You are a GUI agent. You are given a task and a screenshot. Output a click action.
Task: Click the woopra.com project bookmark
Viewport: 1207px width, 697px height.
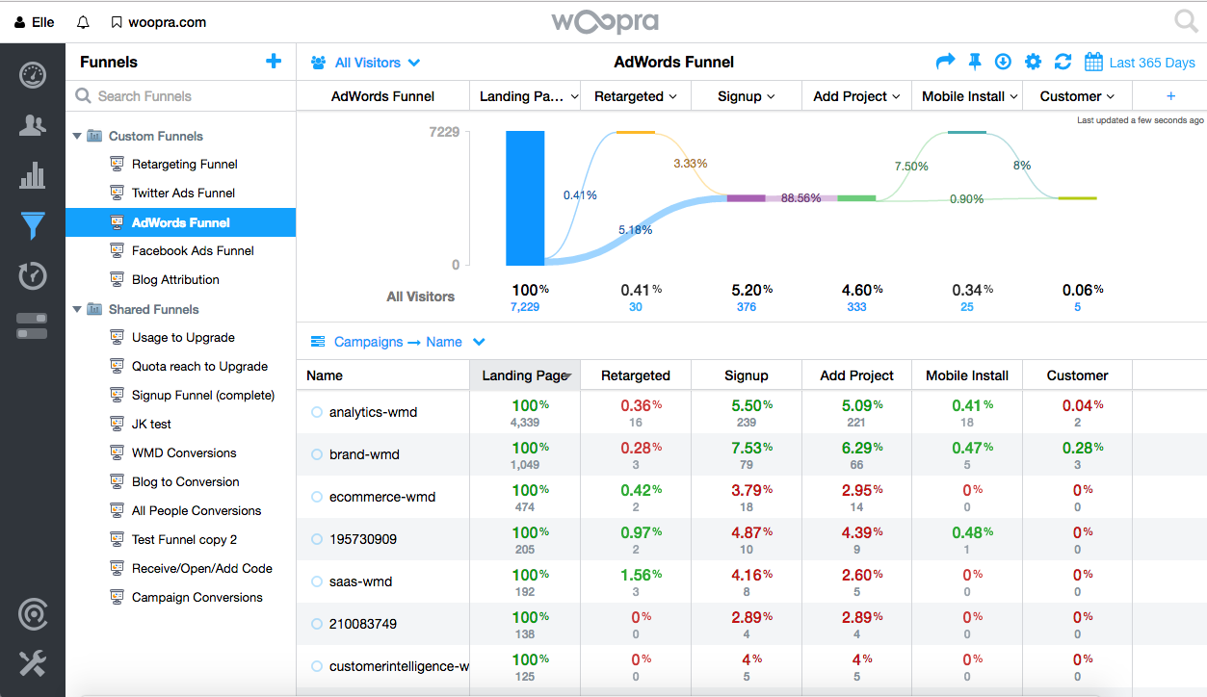(158, 22)
